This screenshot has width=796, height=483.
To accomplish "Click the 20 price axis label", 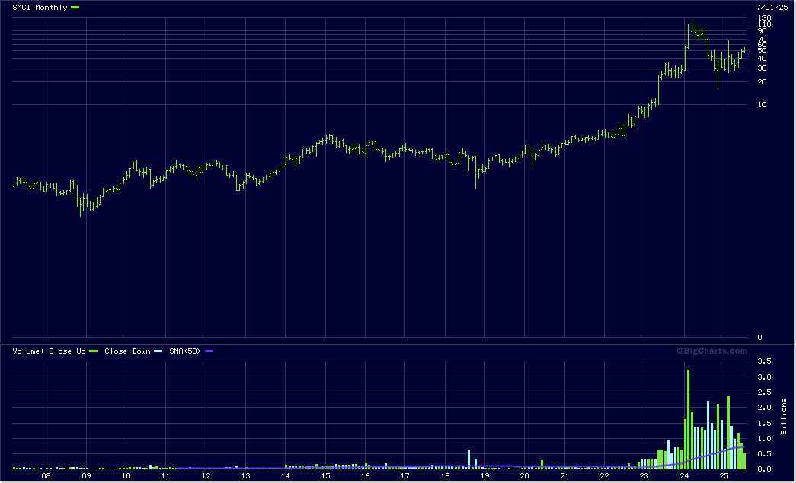I will [762, 81].
